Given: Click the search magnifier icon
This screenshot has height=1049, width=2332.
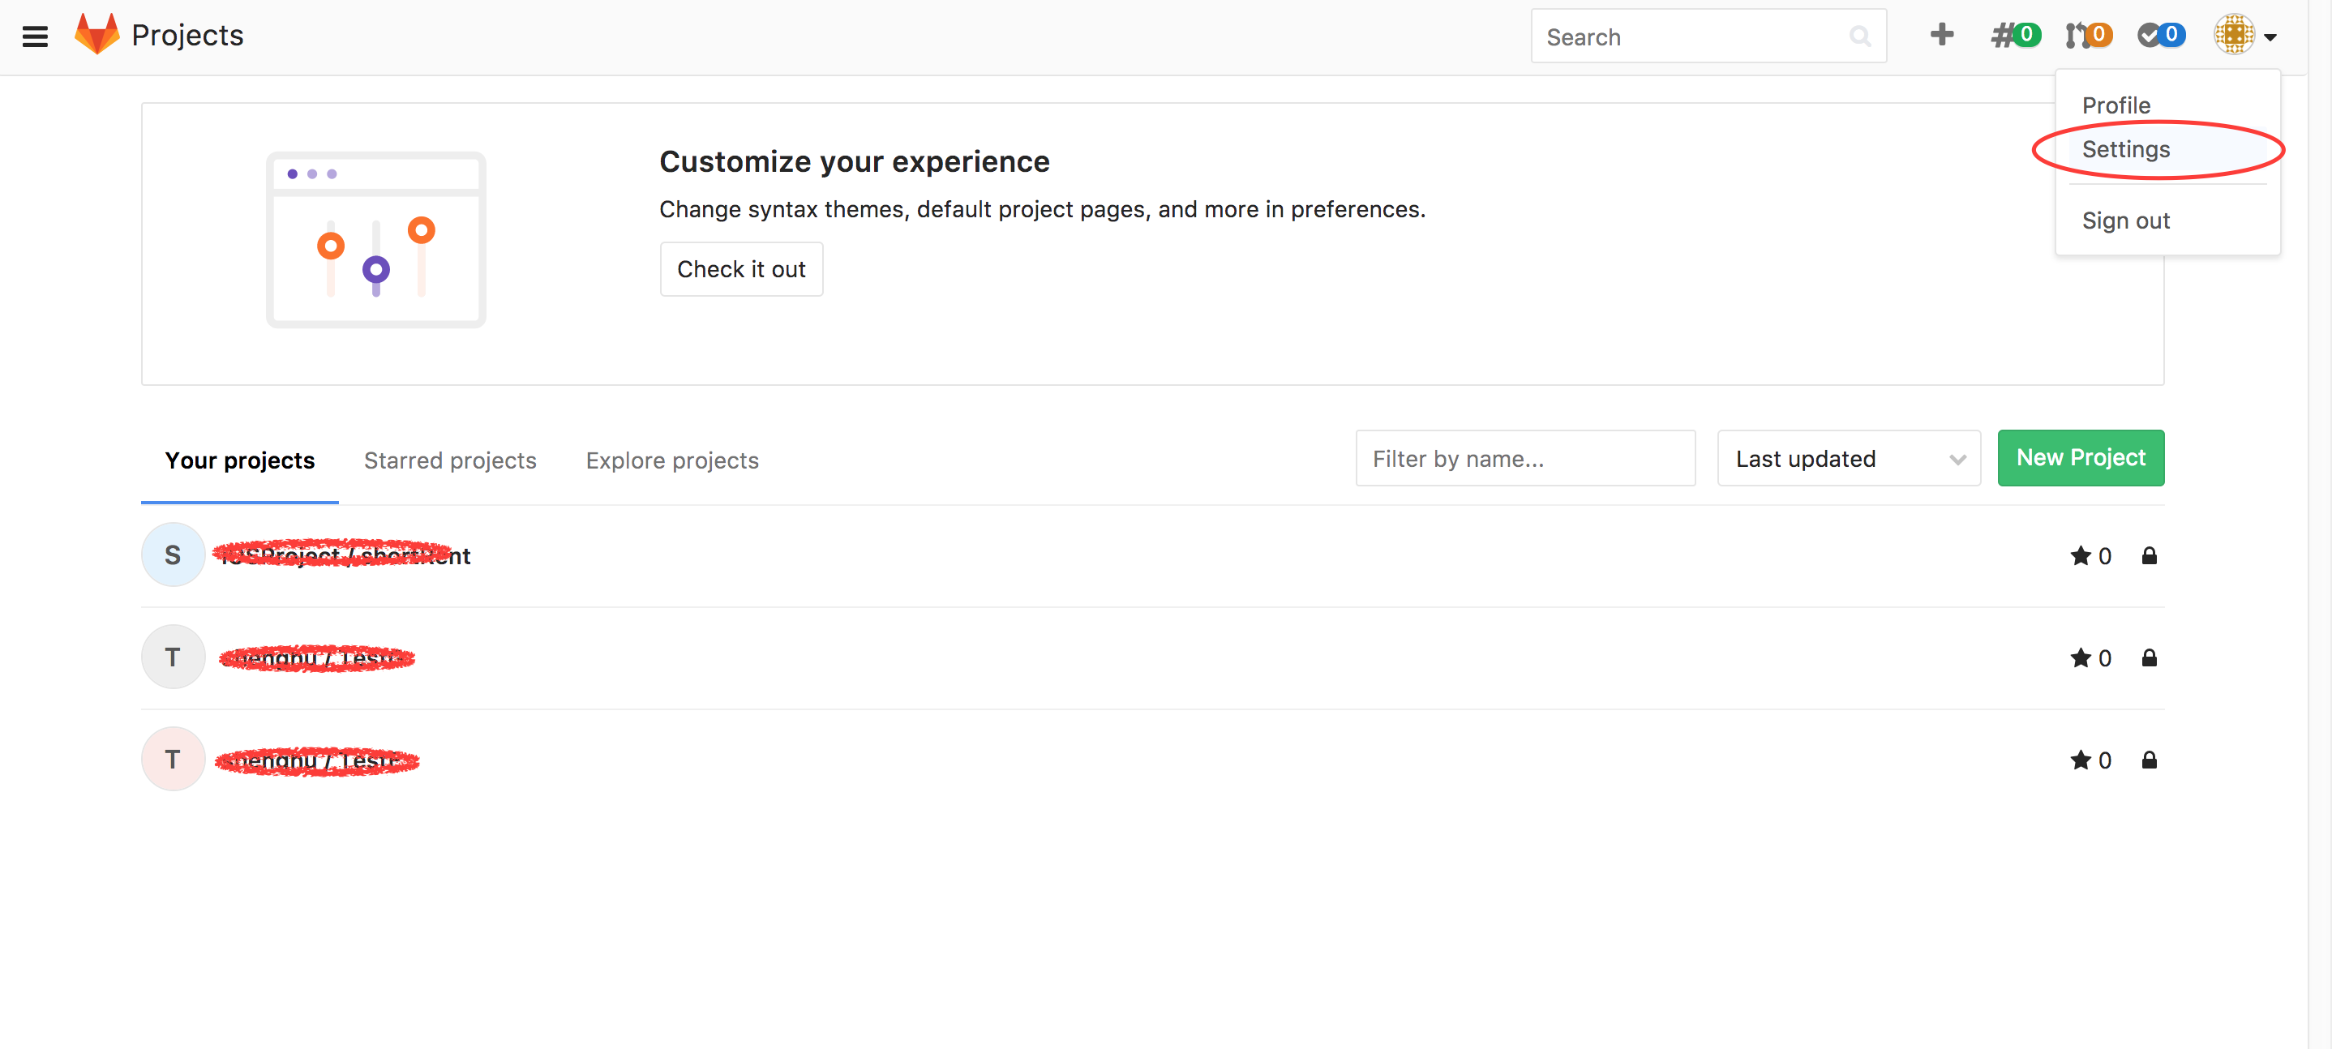Looking at the screenshot, I should click(x=1859, y=36).
